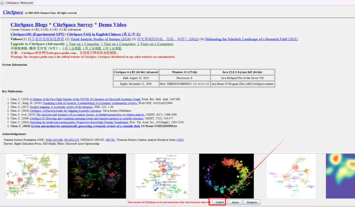Select 1年1台电脑 upgrade option
355x207 pixels.
(72, 48)
